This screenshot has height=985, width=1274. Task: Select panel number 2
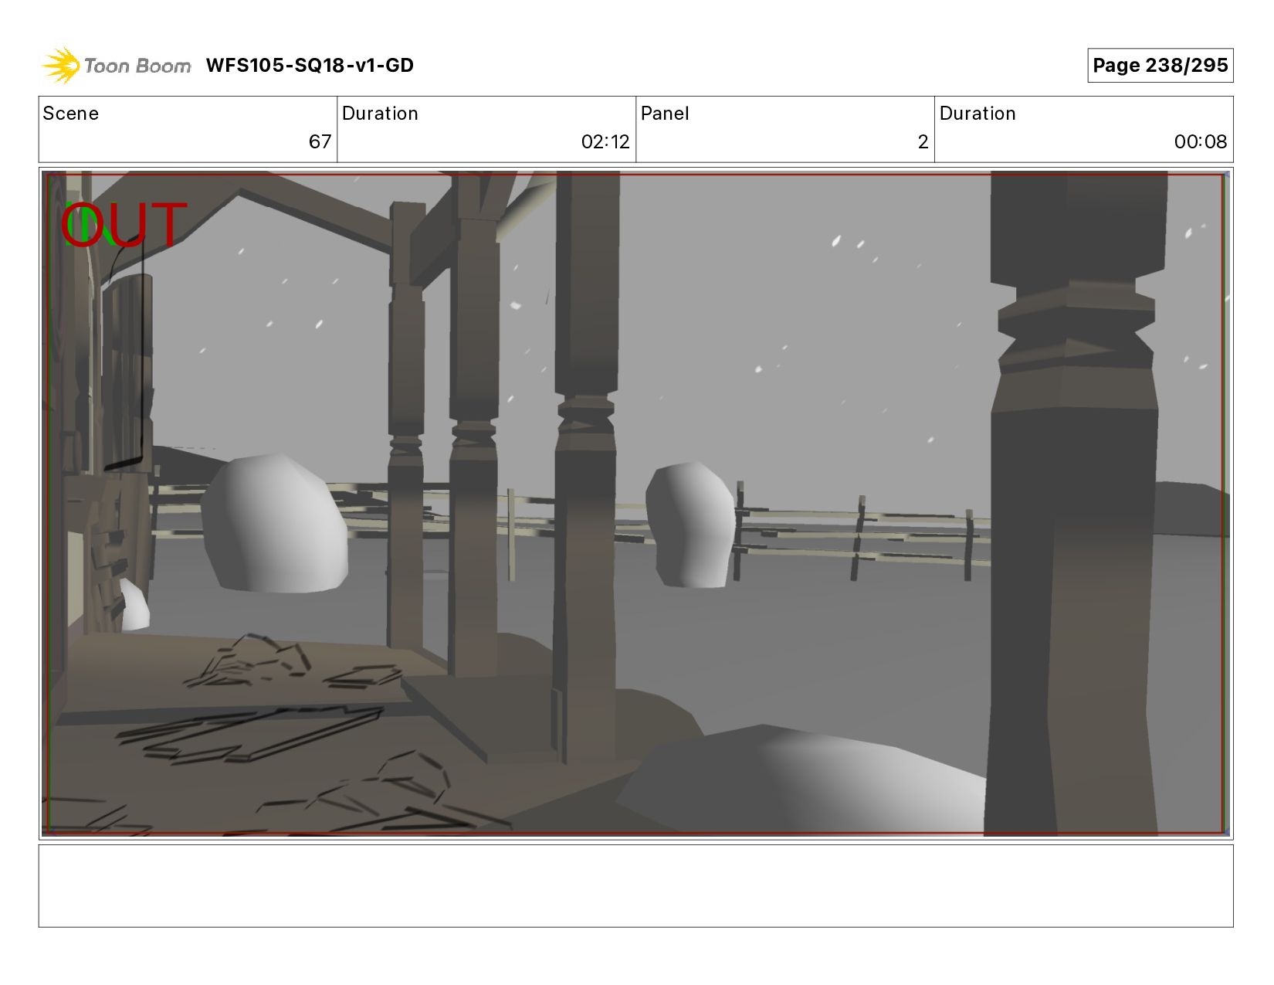click(923, 142)
